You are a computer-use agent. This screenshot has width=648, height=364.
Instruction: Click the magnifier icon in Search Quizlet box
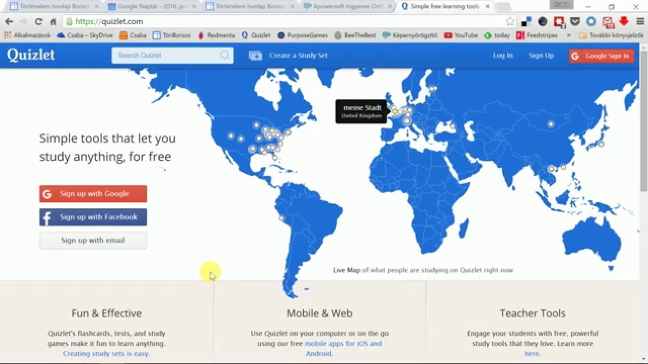[224, 55]
